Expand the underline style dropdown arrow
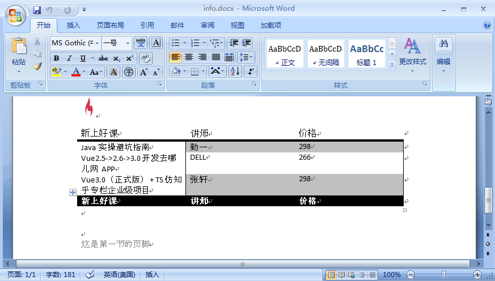The image size is (495, 281). (92, 58)
